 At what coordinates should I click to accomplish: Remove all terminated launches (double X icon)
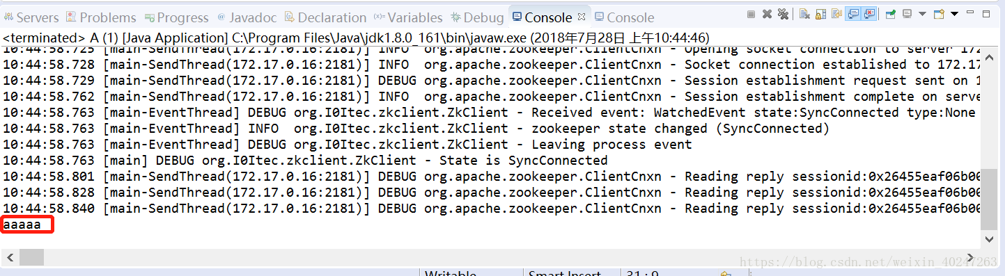pyautogui.click(x=783, y=14)
